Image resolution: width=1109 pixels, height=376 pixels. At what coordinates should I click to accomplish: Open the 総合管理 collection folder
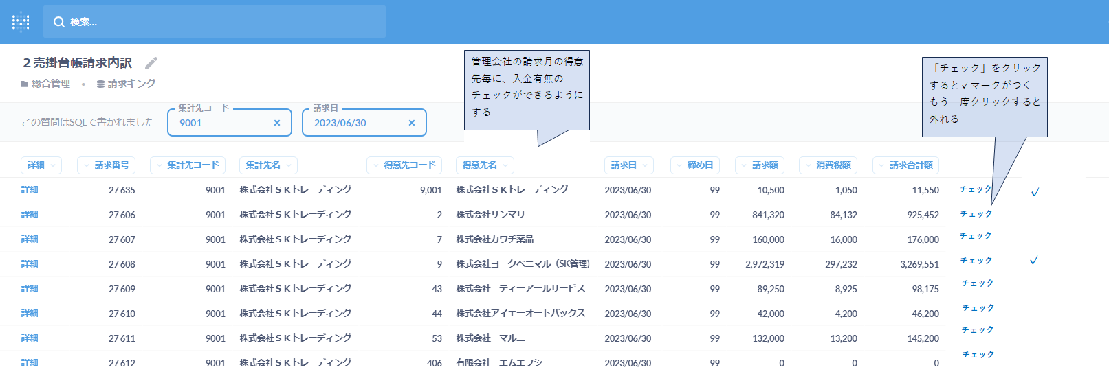(x=45, y=84)
